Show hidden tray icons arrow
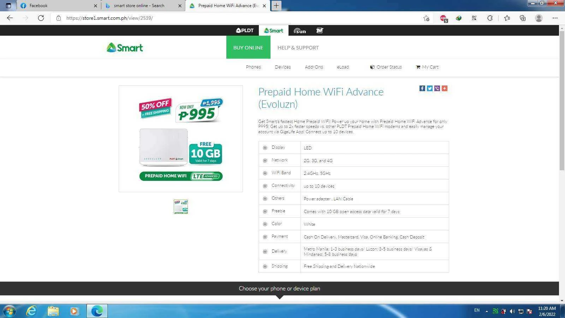The image size is (565, 318). [x=487, y=311]
